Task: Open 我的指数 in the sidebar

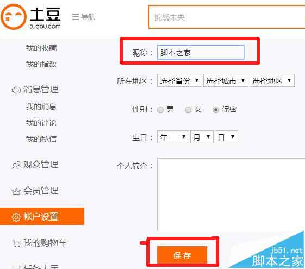Action: click(41, 64)
